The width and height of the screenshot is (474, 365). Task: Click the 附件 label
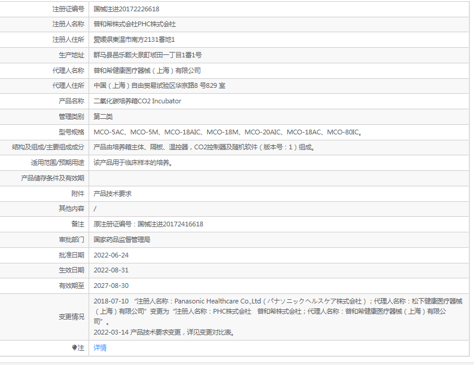pyautogui.click(x=78, y=194)
